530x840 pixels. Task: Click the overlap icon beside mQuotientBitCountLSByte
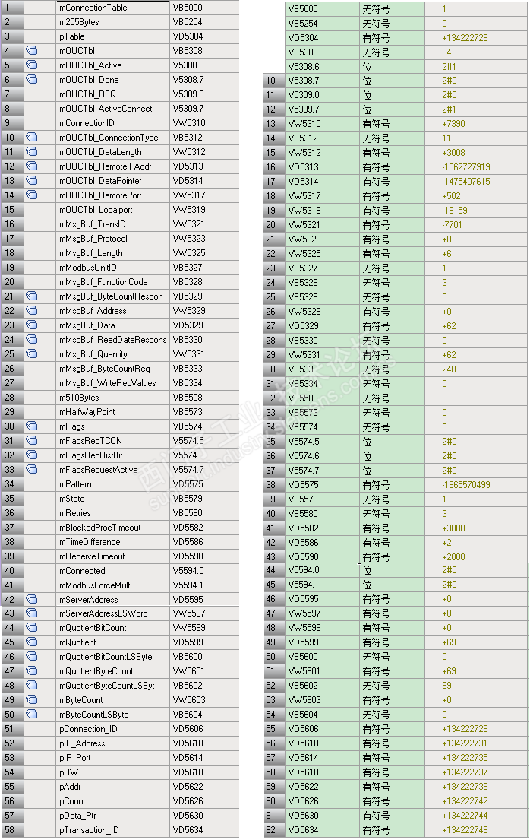[x=32, y=657]
